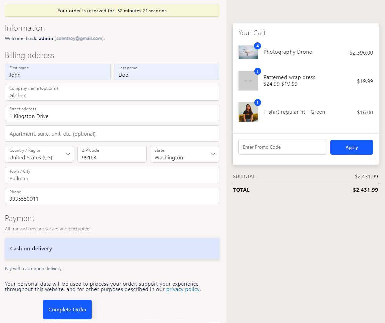
Task: Apply the promo code
Action: pyautogui.click(x=351, y=147)
